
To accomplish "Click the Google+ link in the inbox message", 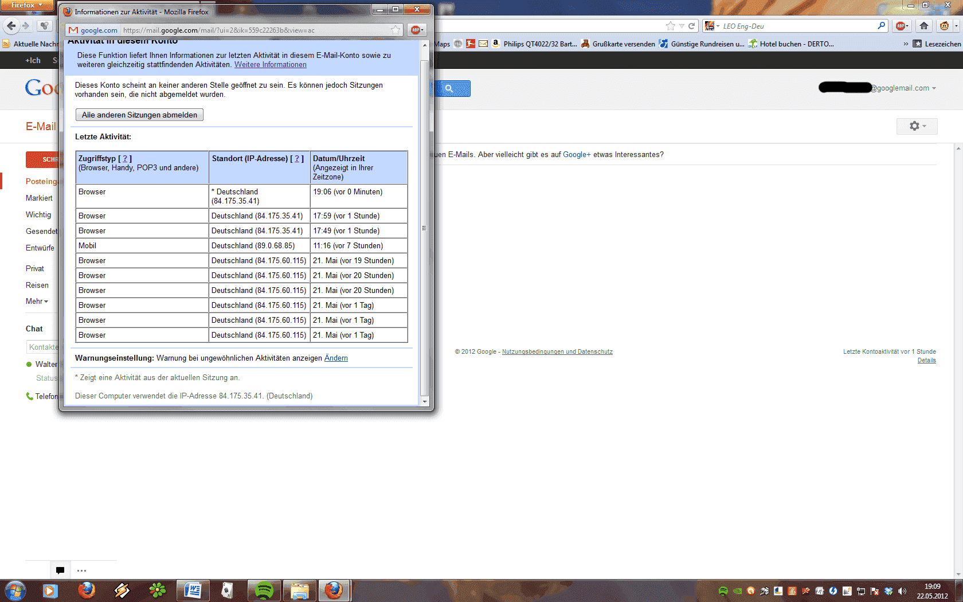I will (x=577, y=155).
